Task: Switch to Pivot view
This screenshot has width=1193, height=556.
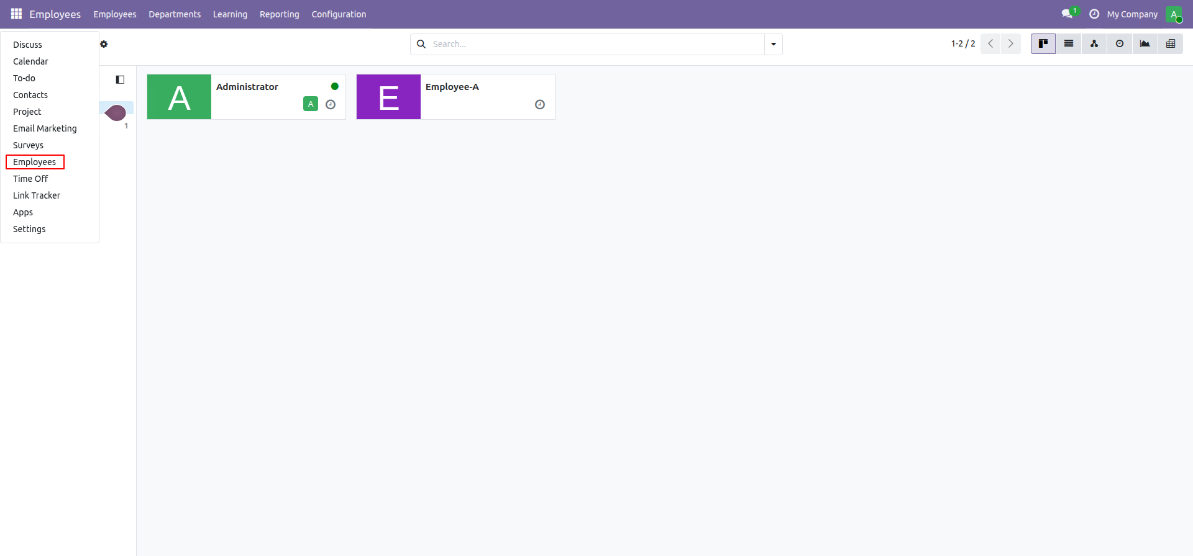Action: [x=1171, y=44]
